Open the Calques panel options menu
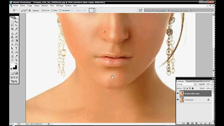 [212, 81]
